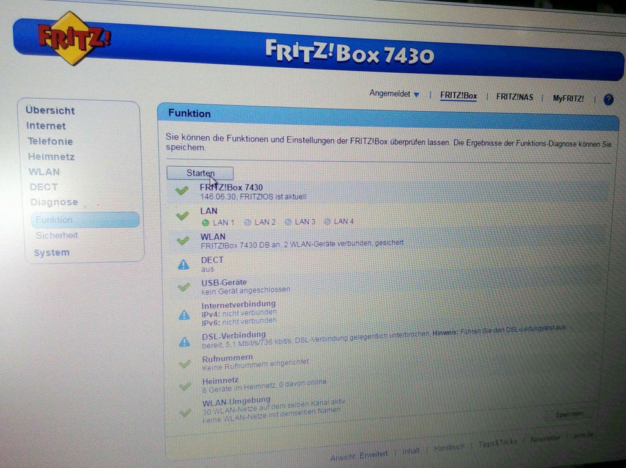This screenshot has width=626, height=468.
Task: Click green checkmark beside Heimnetz row
Action: coord(185,386)
